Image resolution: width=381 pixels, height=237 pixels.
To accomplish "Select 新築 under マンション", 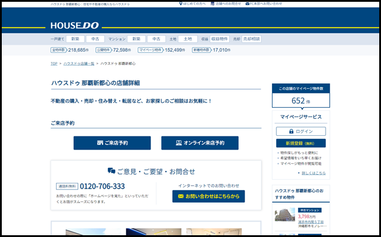I will pyautogui.click(x=136, y=39).
